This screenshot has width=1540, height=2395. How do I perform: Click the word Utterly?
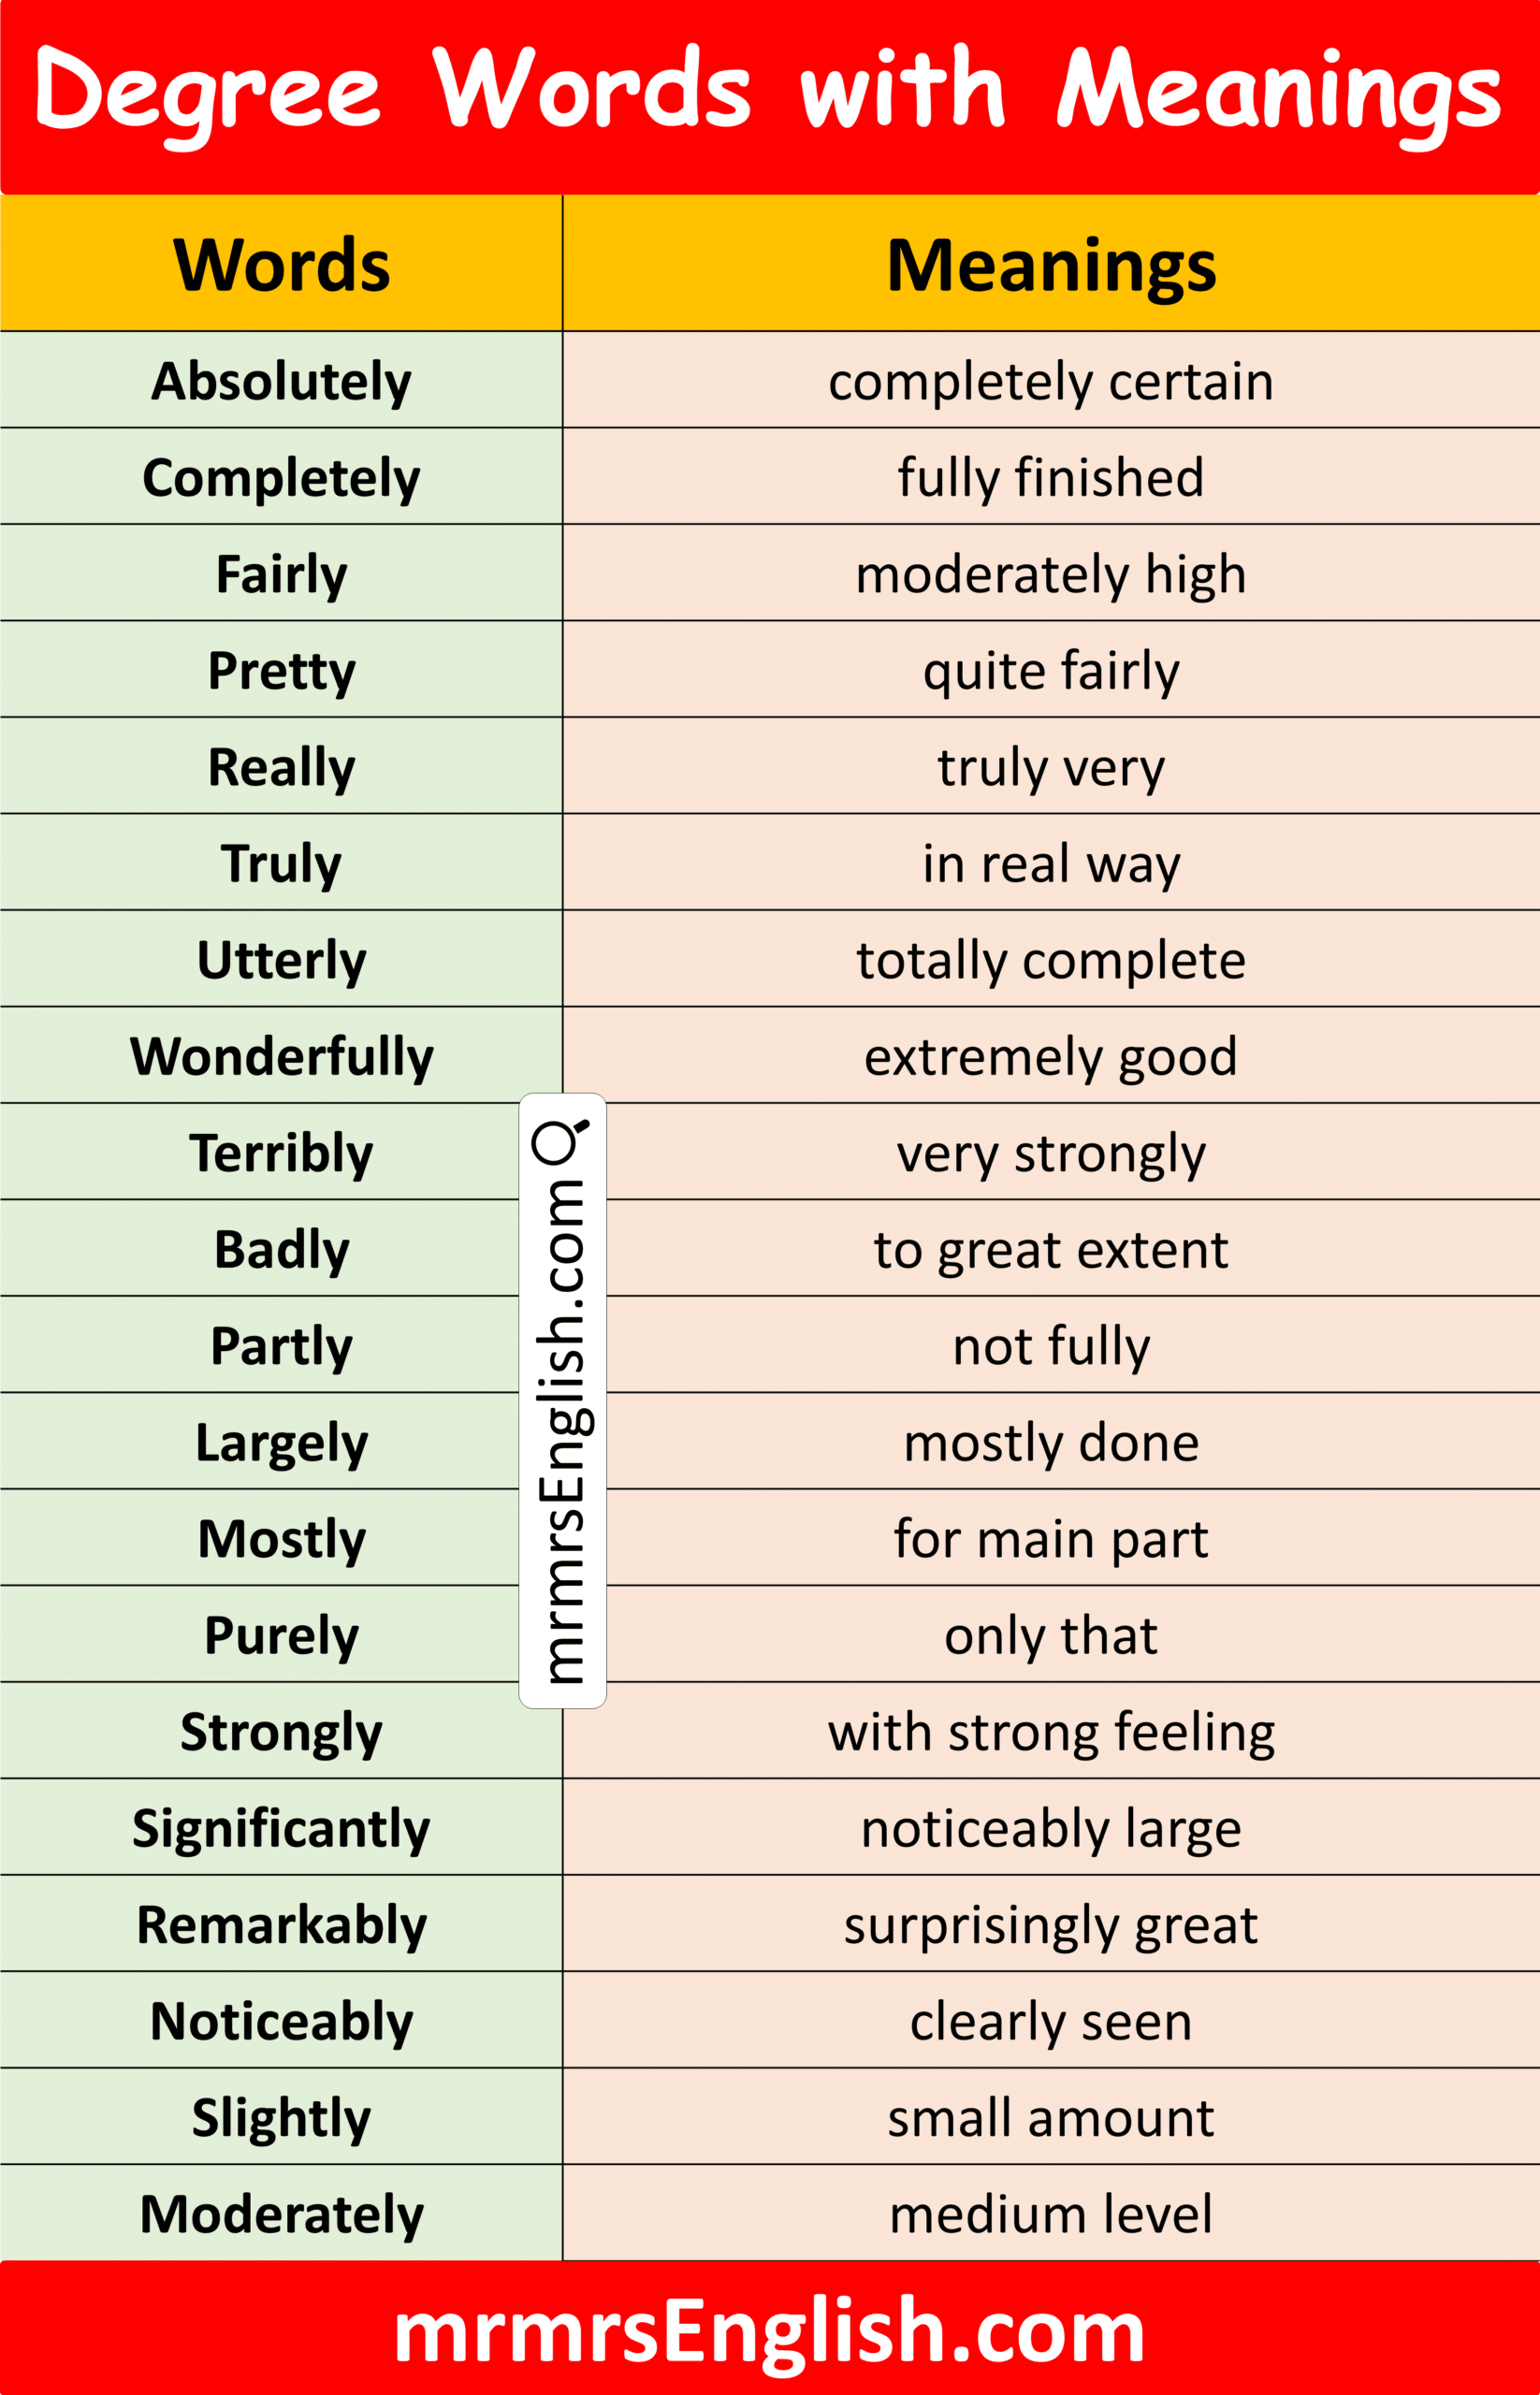click(281, 960)
